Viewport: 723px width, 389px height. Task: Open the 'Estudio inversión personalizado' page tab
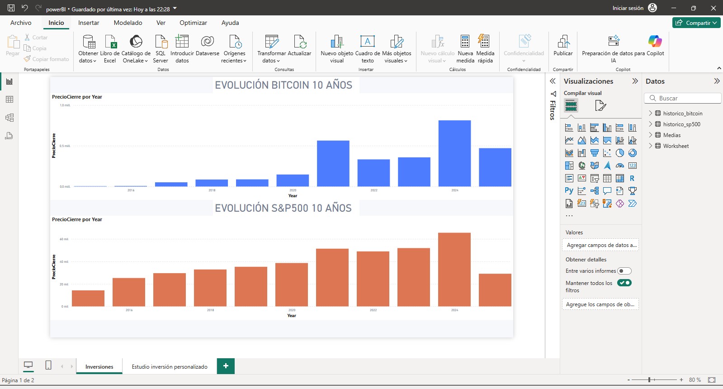pyautogui.click(x=170, y=367)
